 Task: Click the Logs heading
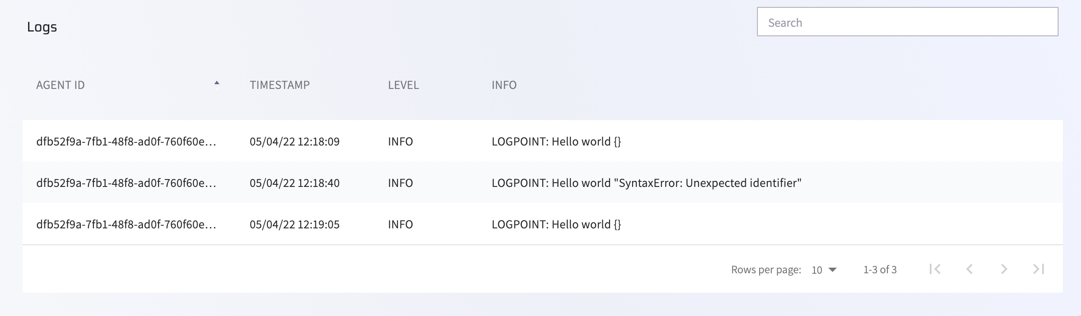tap(42, 27)
